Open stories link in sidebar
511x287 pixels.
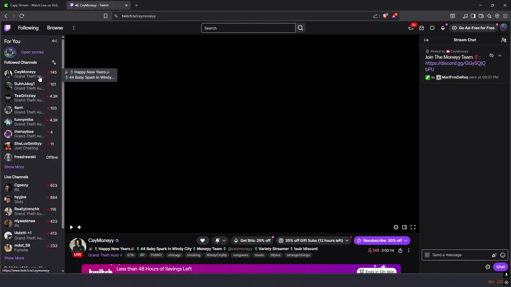pyautogui.click(x=32, y=52)
